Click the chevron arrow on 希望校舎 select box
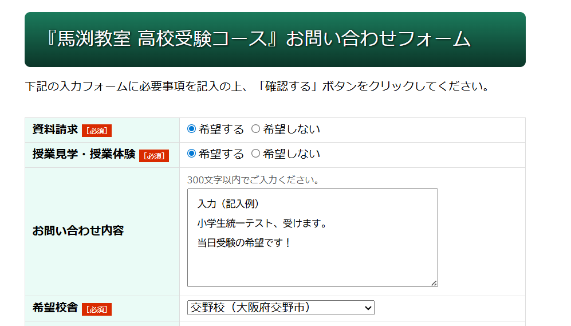 click(x=368, y=308)
